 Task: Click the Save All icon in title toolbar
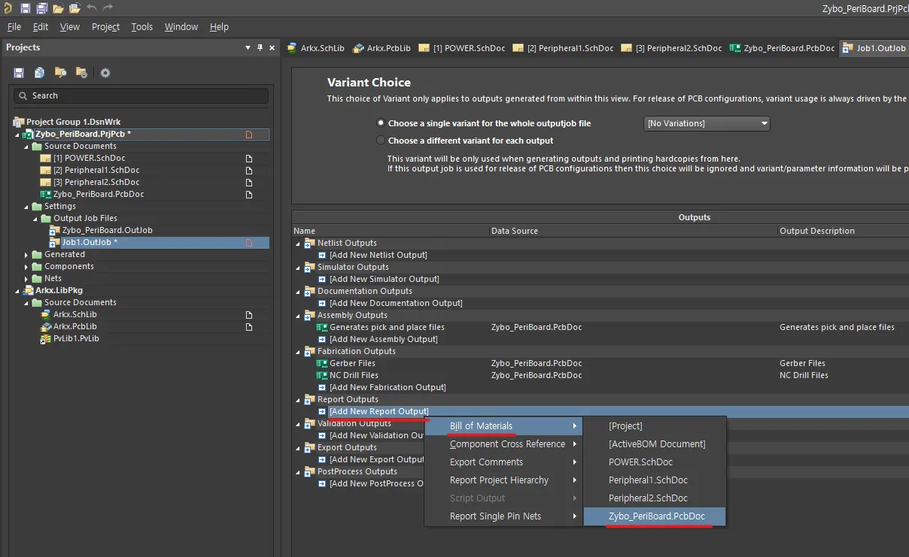[x=42, y=8]
